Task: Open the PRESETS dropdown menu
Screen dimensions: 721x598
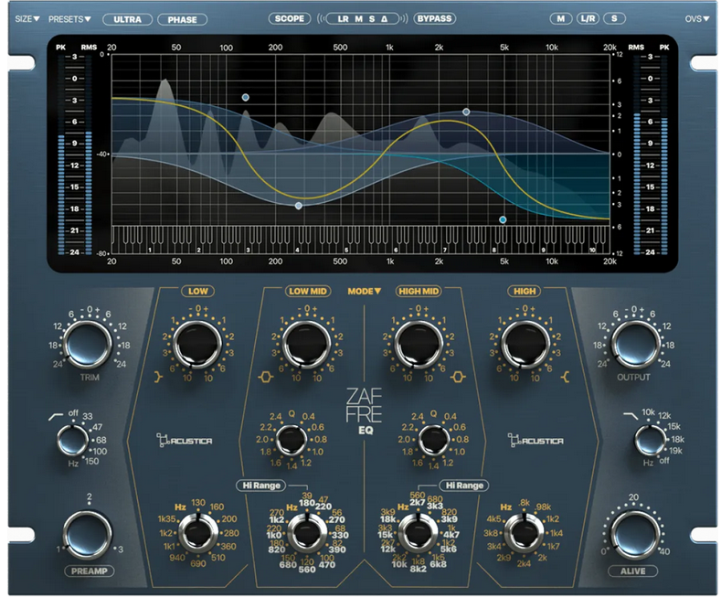Action: tap(69, 19)
